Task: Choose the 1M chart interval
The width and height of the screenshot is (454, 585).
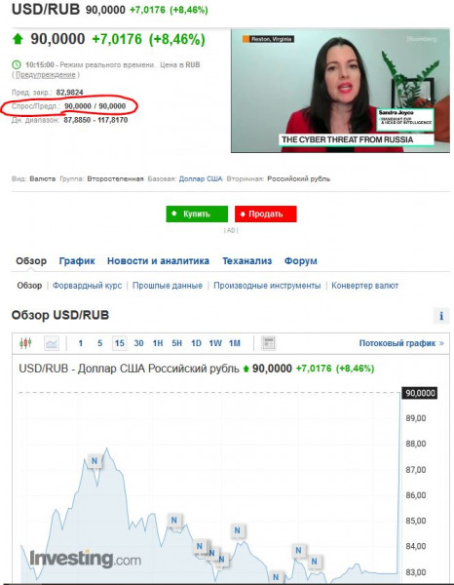Action: (x=235, y=343)
